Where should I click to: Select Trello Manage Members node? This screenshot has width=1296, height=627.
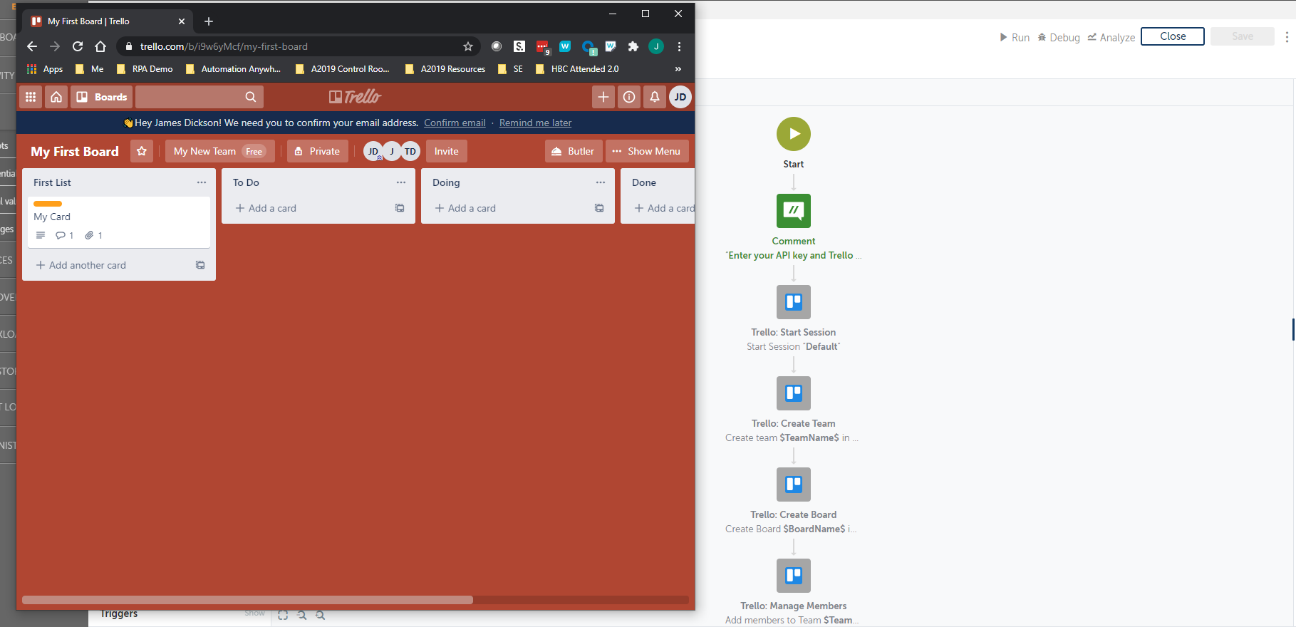coord(794,576)
